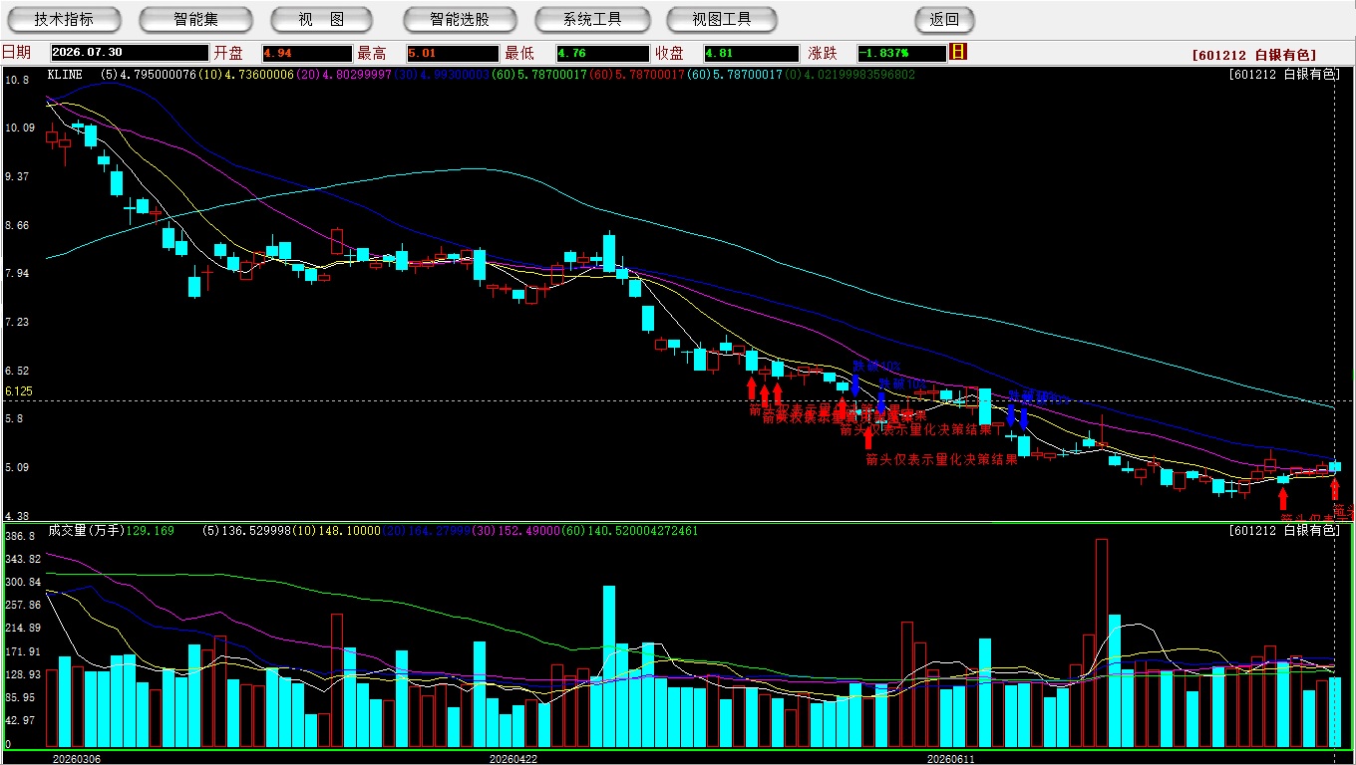This screenshot has width=1356, height=765.
Task: Click the 最低 value field 4.76
Action: 602,53
